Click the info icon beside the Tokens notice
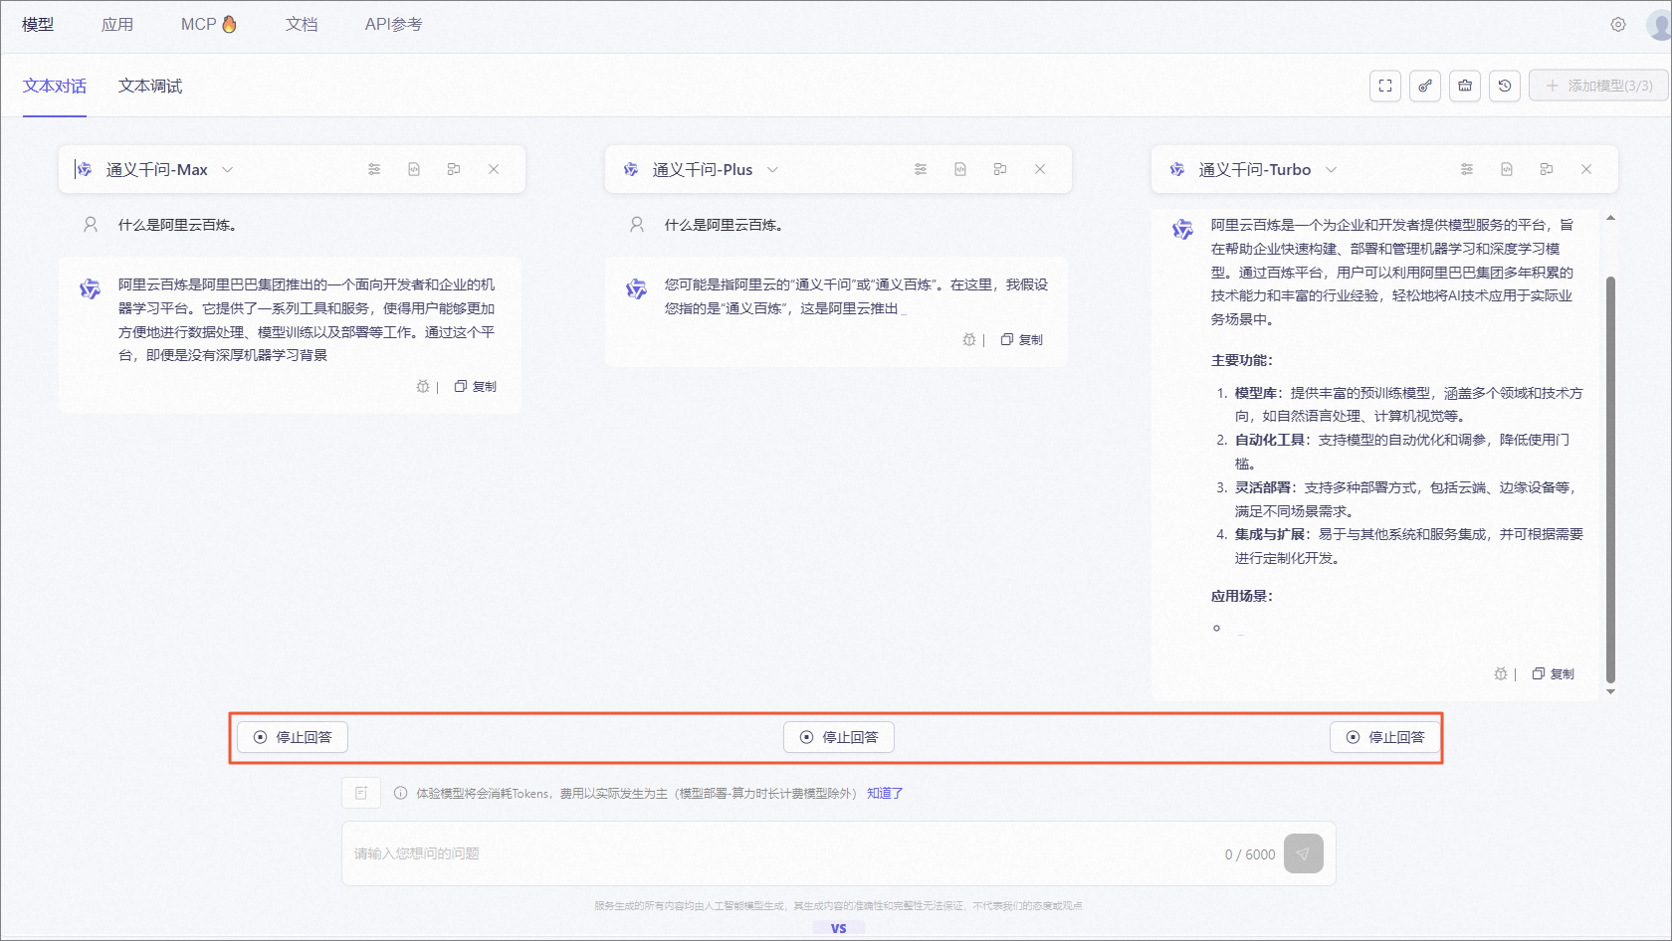Viewport: 1672px width, 941px height. tap(400, 793)
